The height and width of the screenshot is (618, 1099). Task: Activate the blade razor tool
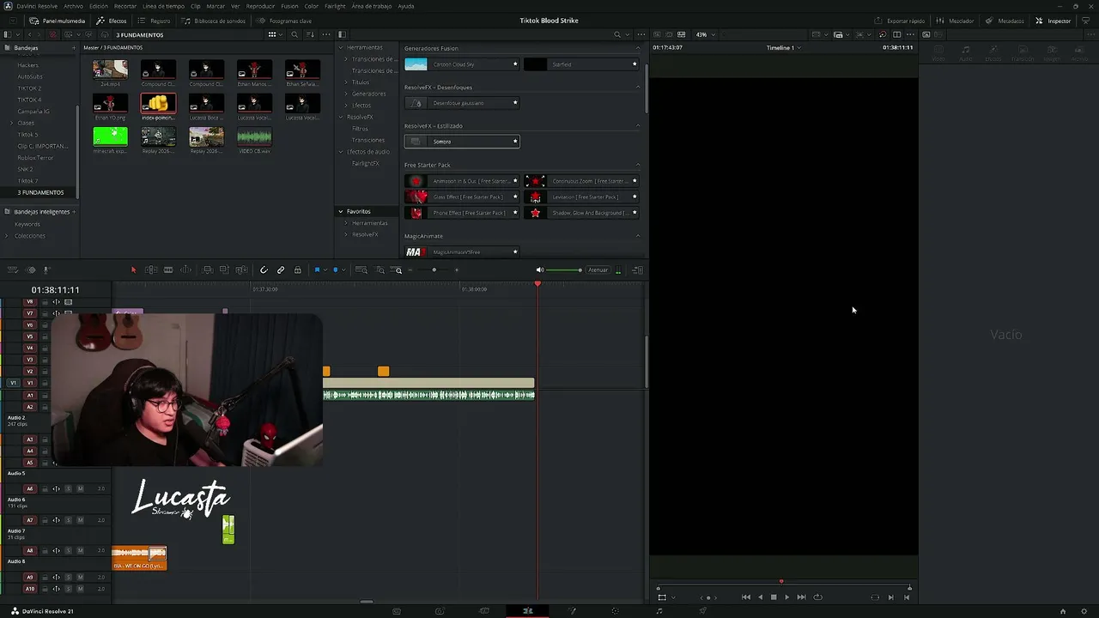(168, 270)
